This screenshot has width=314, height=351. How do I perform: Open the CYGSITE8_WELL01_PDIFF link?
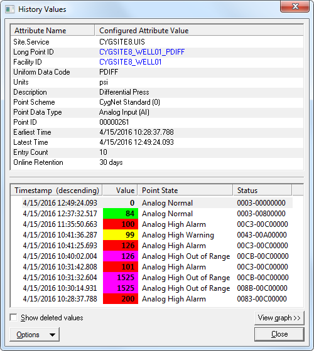142,52
